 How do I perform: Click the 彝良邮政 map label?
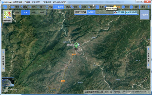[x=71, y=45]
